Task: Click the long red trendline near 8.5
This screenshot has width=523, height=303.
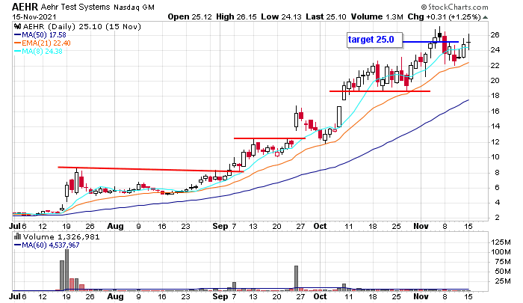Action: pos(151,169)
